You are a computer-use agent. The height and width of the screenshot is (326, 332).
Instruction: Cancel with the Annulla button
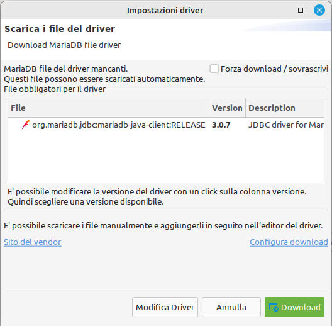231,307
